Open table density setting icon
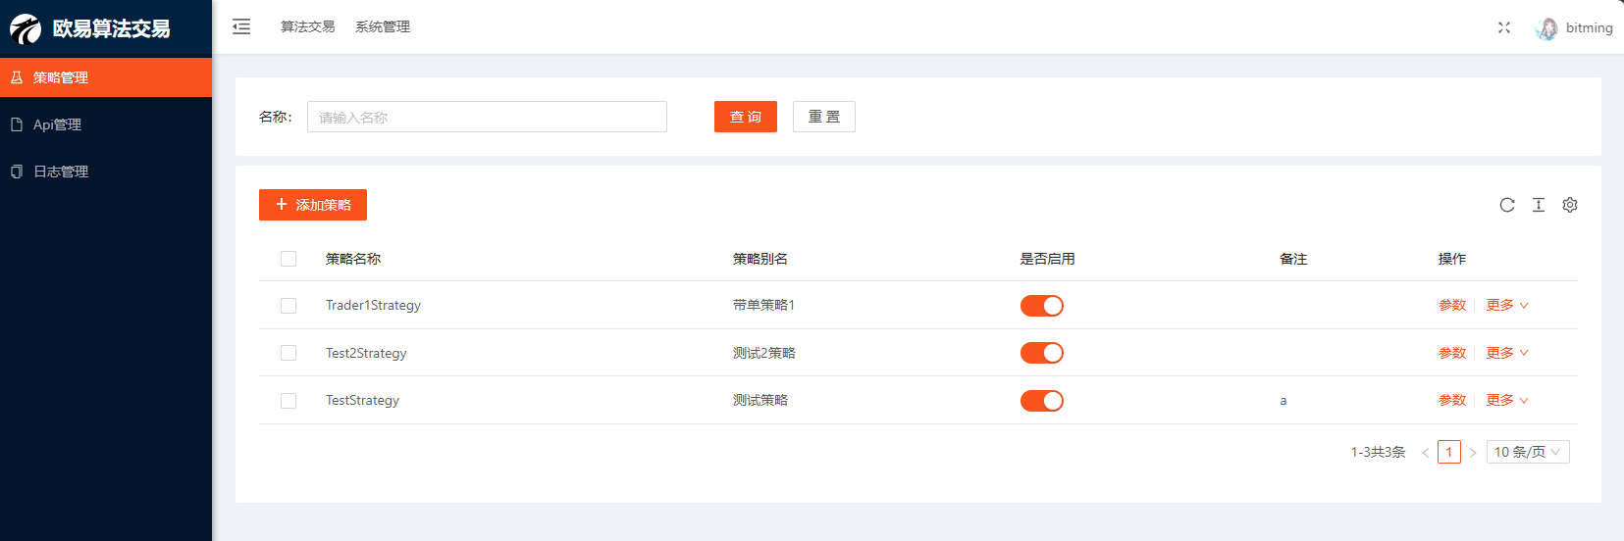The height and width of the screenshot is (541, 1624). (1539, 205)
